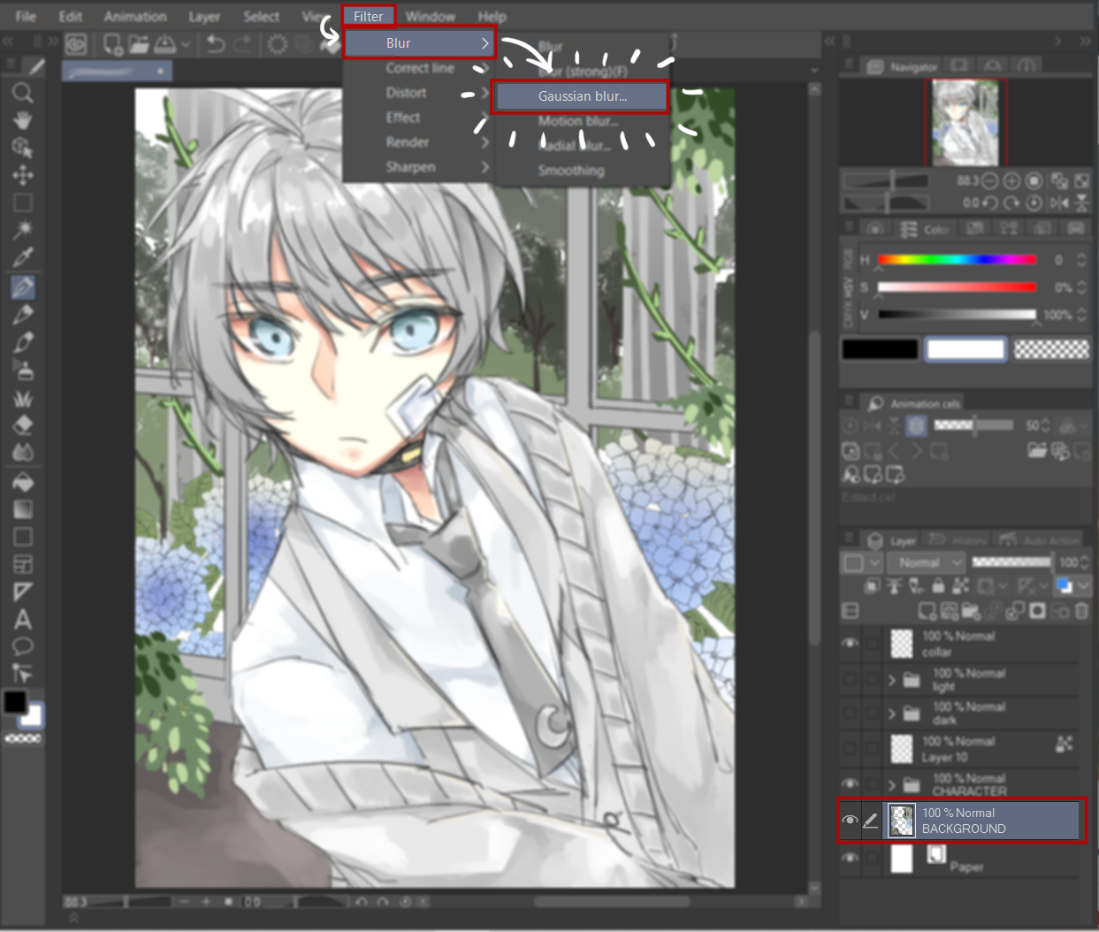
Task: Open the Normal blending mode dropdown
Action: pyautogui.click(x=926, y=562)
